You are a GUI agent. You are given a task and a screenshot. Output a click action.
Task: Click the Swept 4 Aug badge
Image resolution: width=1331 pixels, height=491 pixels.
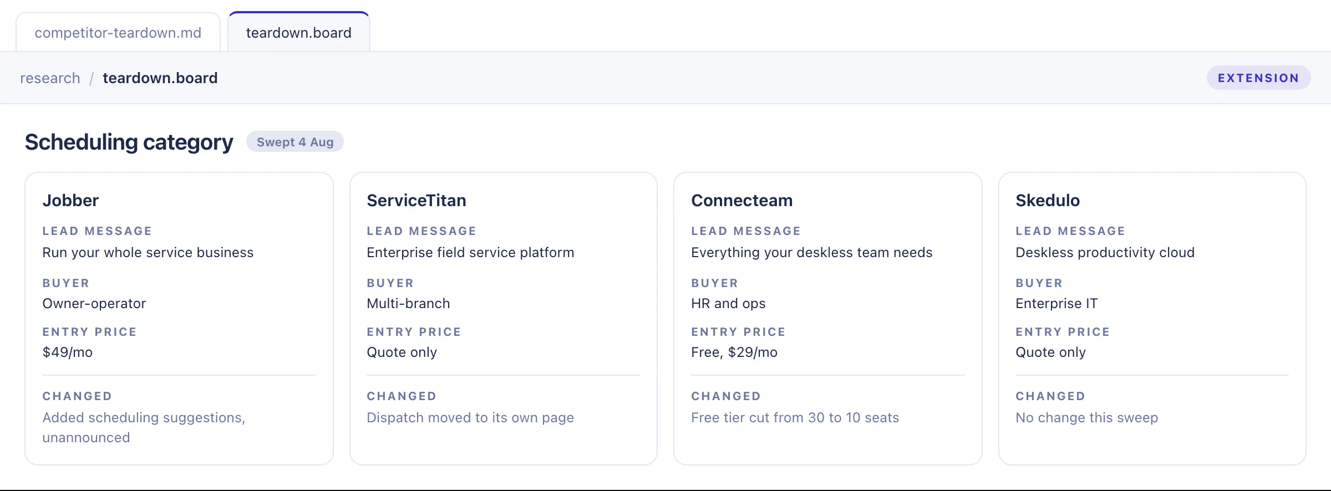point(295,142)
